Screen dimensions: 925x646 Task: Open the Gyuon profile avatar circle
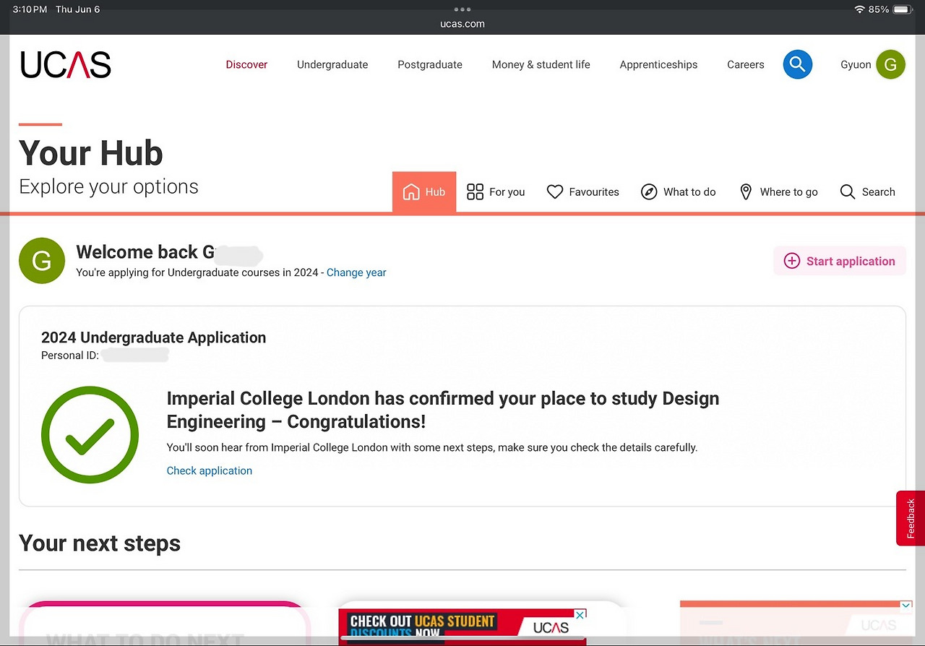tap(891, 64)
